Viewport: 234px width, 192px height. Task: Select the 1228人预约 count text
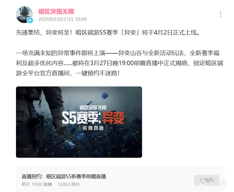pyautogui.click(x=68, y=184)
